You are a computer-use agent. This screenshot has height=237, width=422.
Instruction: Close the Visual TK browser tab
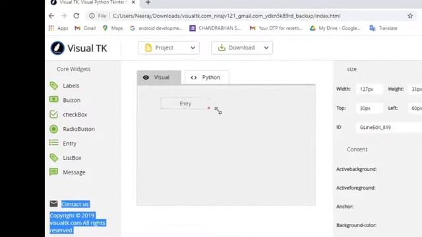tap(133, 3)
